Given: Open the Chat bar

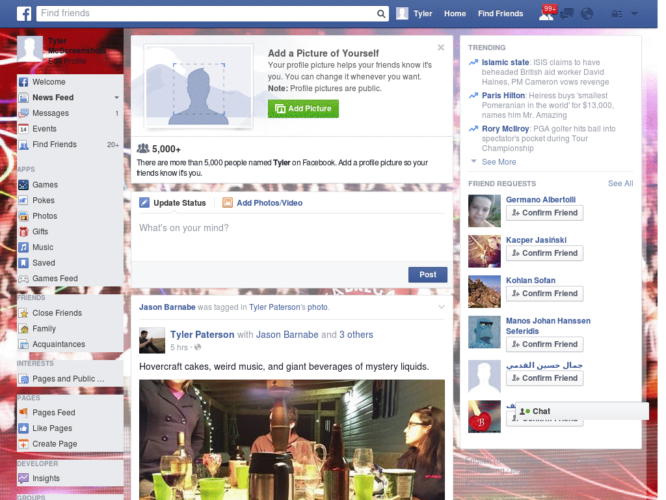Looking at the screenshot, I should (582, 411).
